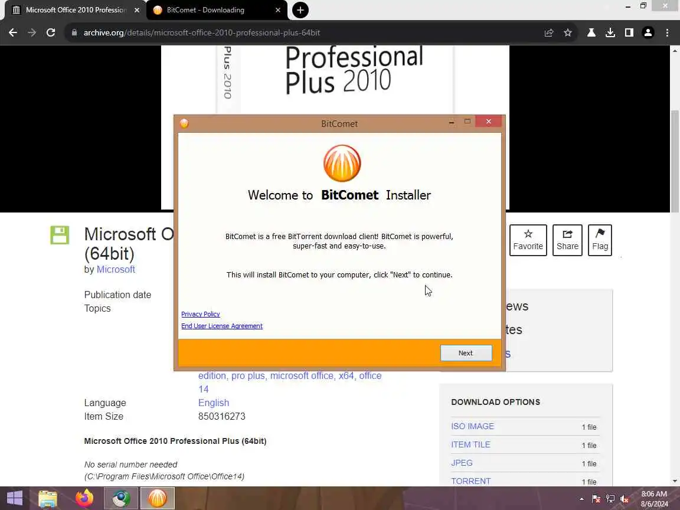Close the Microsoft Office 2010 tab
Viewport: 680px width, 510px height.
point(136,10)
